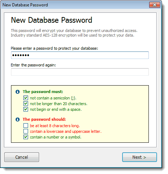Toggle 'not be longer than 20 characters' checkbox

(x=26, y=104)
